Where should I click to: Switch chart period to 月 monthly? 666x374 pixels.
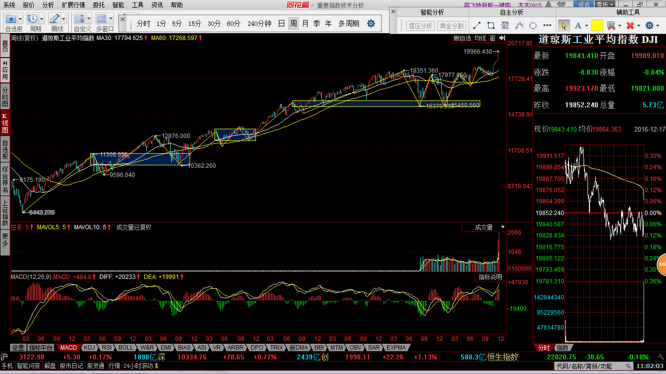[x=305, y=23]
